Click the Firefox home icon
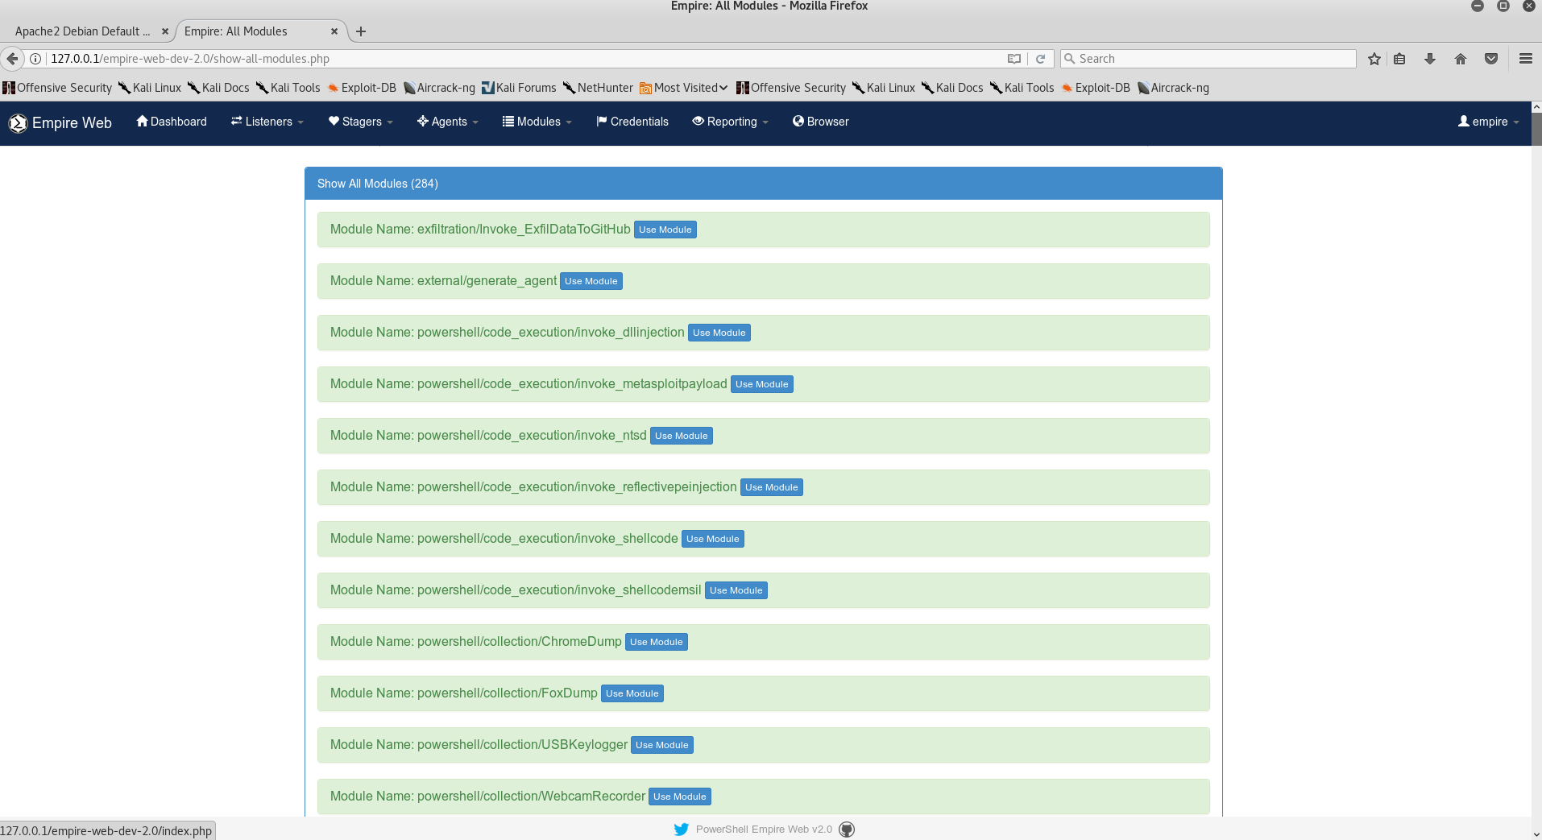The width and height of the screenshot is (1542, 840). (x=1460, y=59)
